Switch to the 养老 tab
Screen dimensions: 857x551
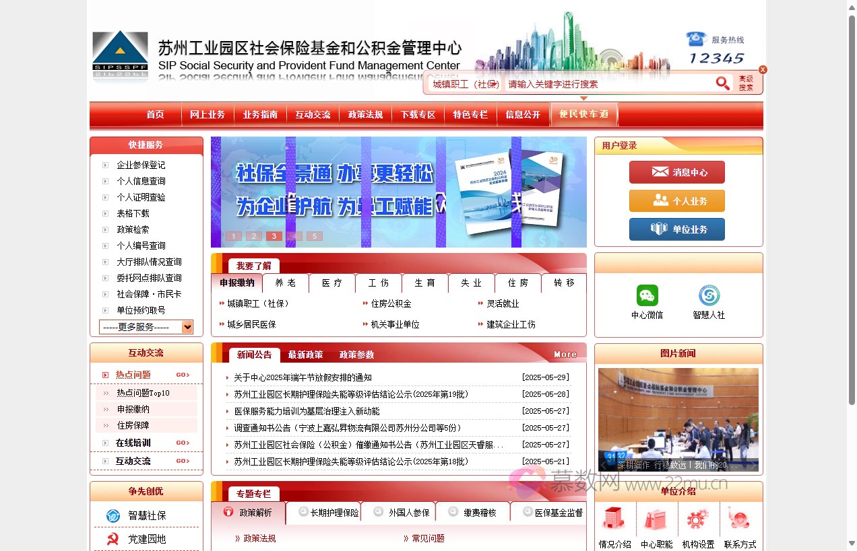click(x=285, y=283)
